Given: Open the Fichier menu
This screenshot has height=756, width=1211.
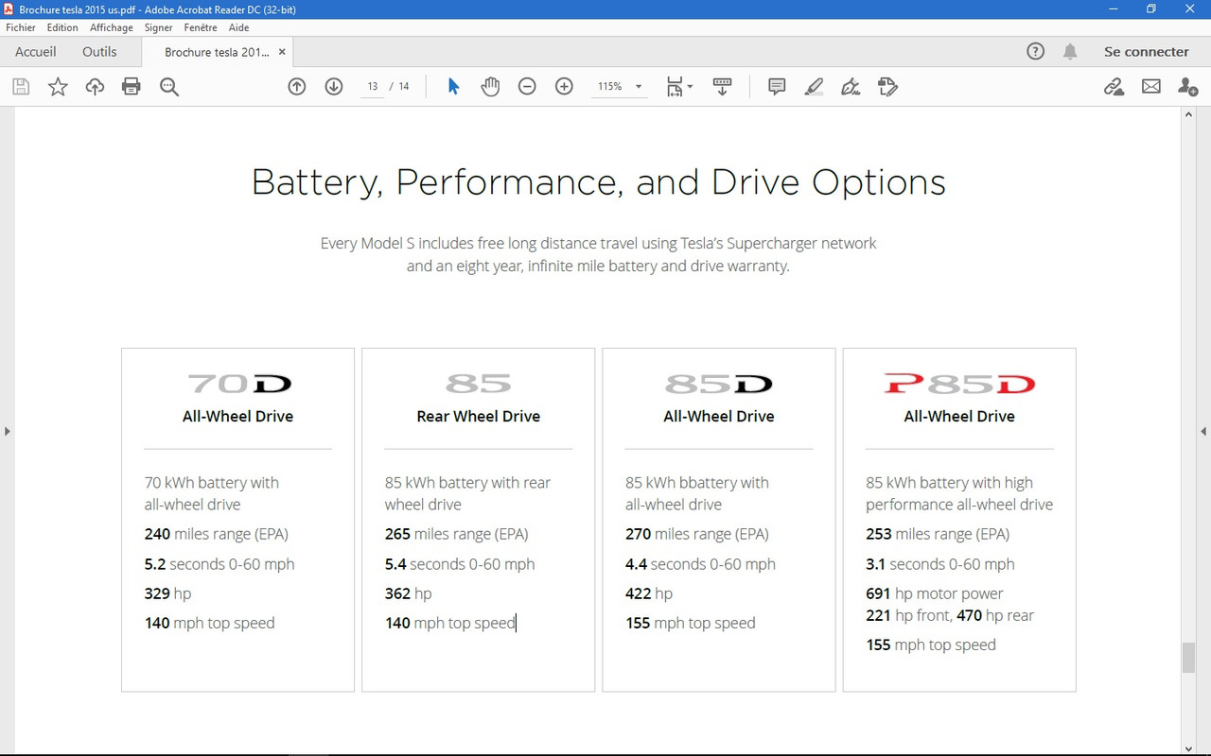Looking at the screenshot, I should pyautogui.click(x=21, y=27).
